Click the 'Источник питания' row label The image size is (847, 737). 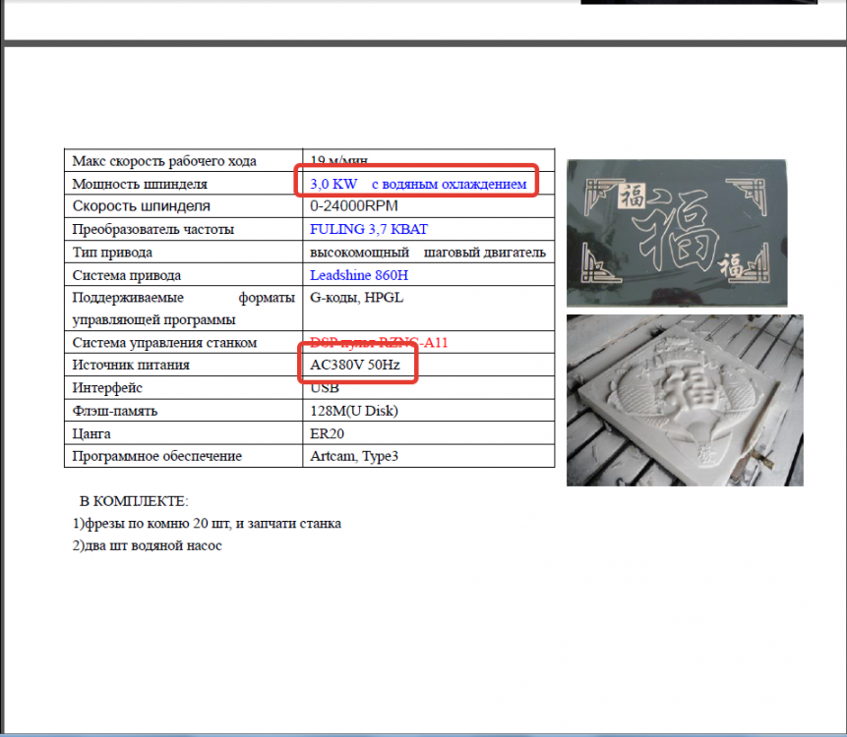click(131, 365)
